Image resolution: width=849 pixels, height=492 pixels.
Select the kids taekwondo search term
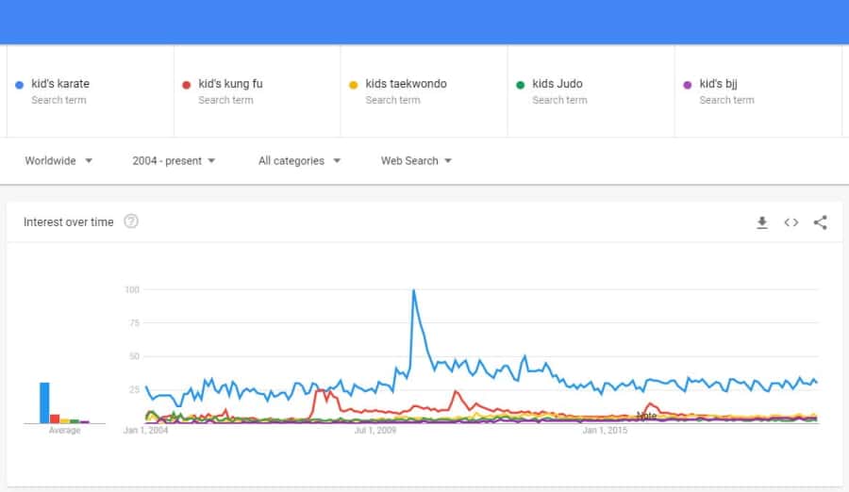pyautogui.click(x=424, y=90)
